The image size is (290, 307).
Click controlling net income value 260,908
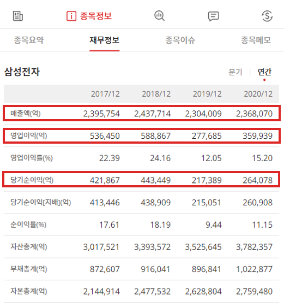click(x=257, y=203)
